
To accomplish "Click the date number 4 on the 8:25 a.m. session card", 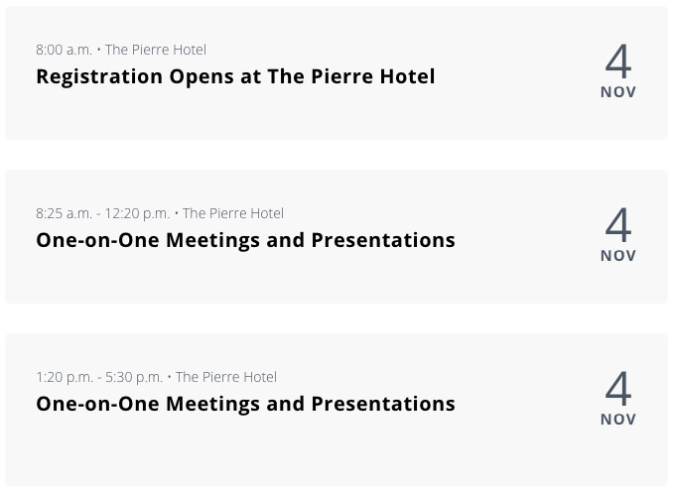I will coord(617,225).
